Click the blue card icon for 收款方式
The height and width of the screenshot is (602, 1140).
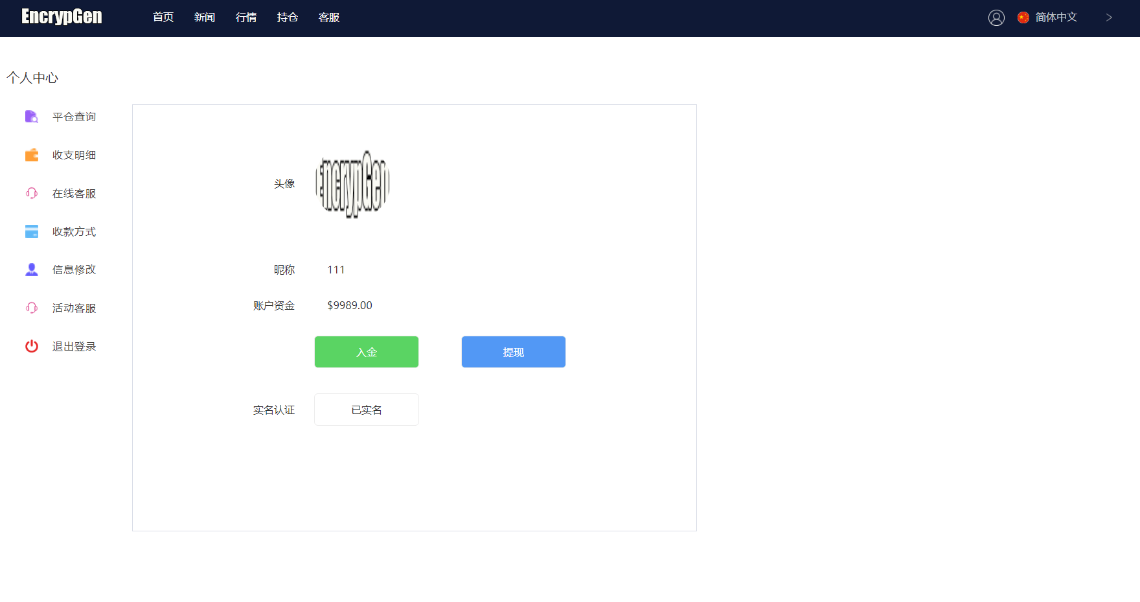coord(31,231)
